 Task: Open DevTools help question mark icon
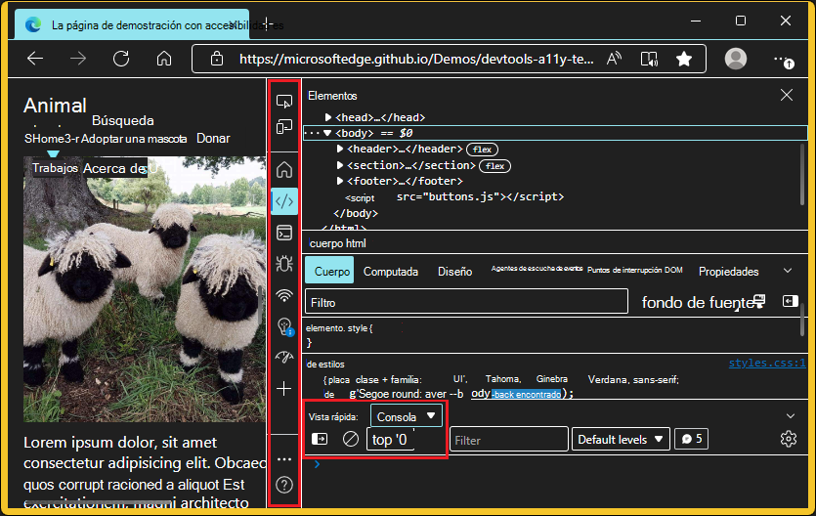point(284,485)
